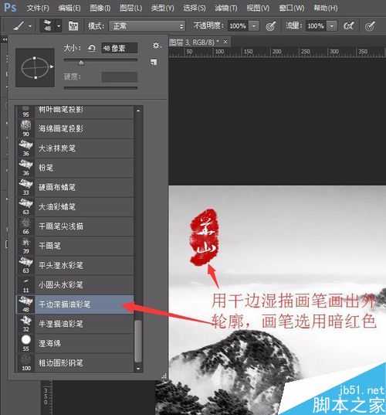The height and width of the screenshot is (415, 386).
Task: Expand the 不透明度 opacity slider arrow
Action: (x=254, y=26)
